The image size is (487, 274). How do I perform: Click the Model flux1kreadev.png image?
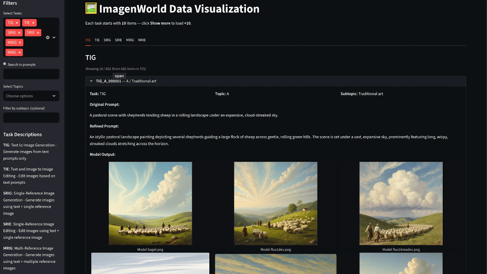401,203
